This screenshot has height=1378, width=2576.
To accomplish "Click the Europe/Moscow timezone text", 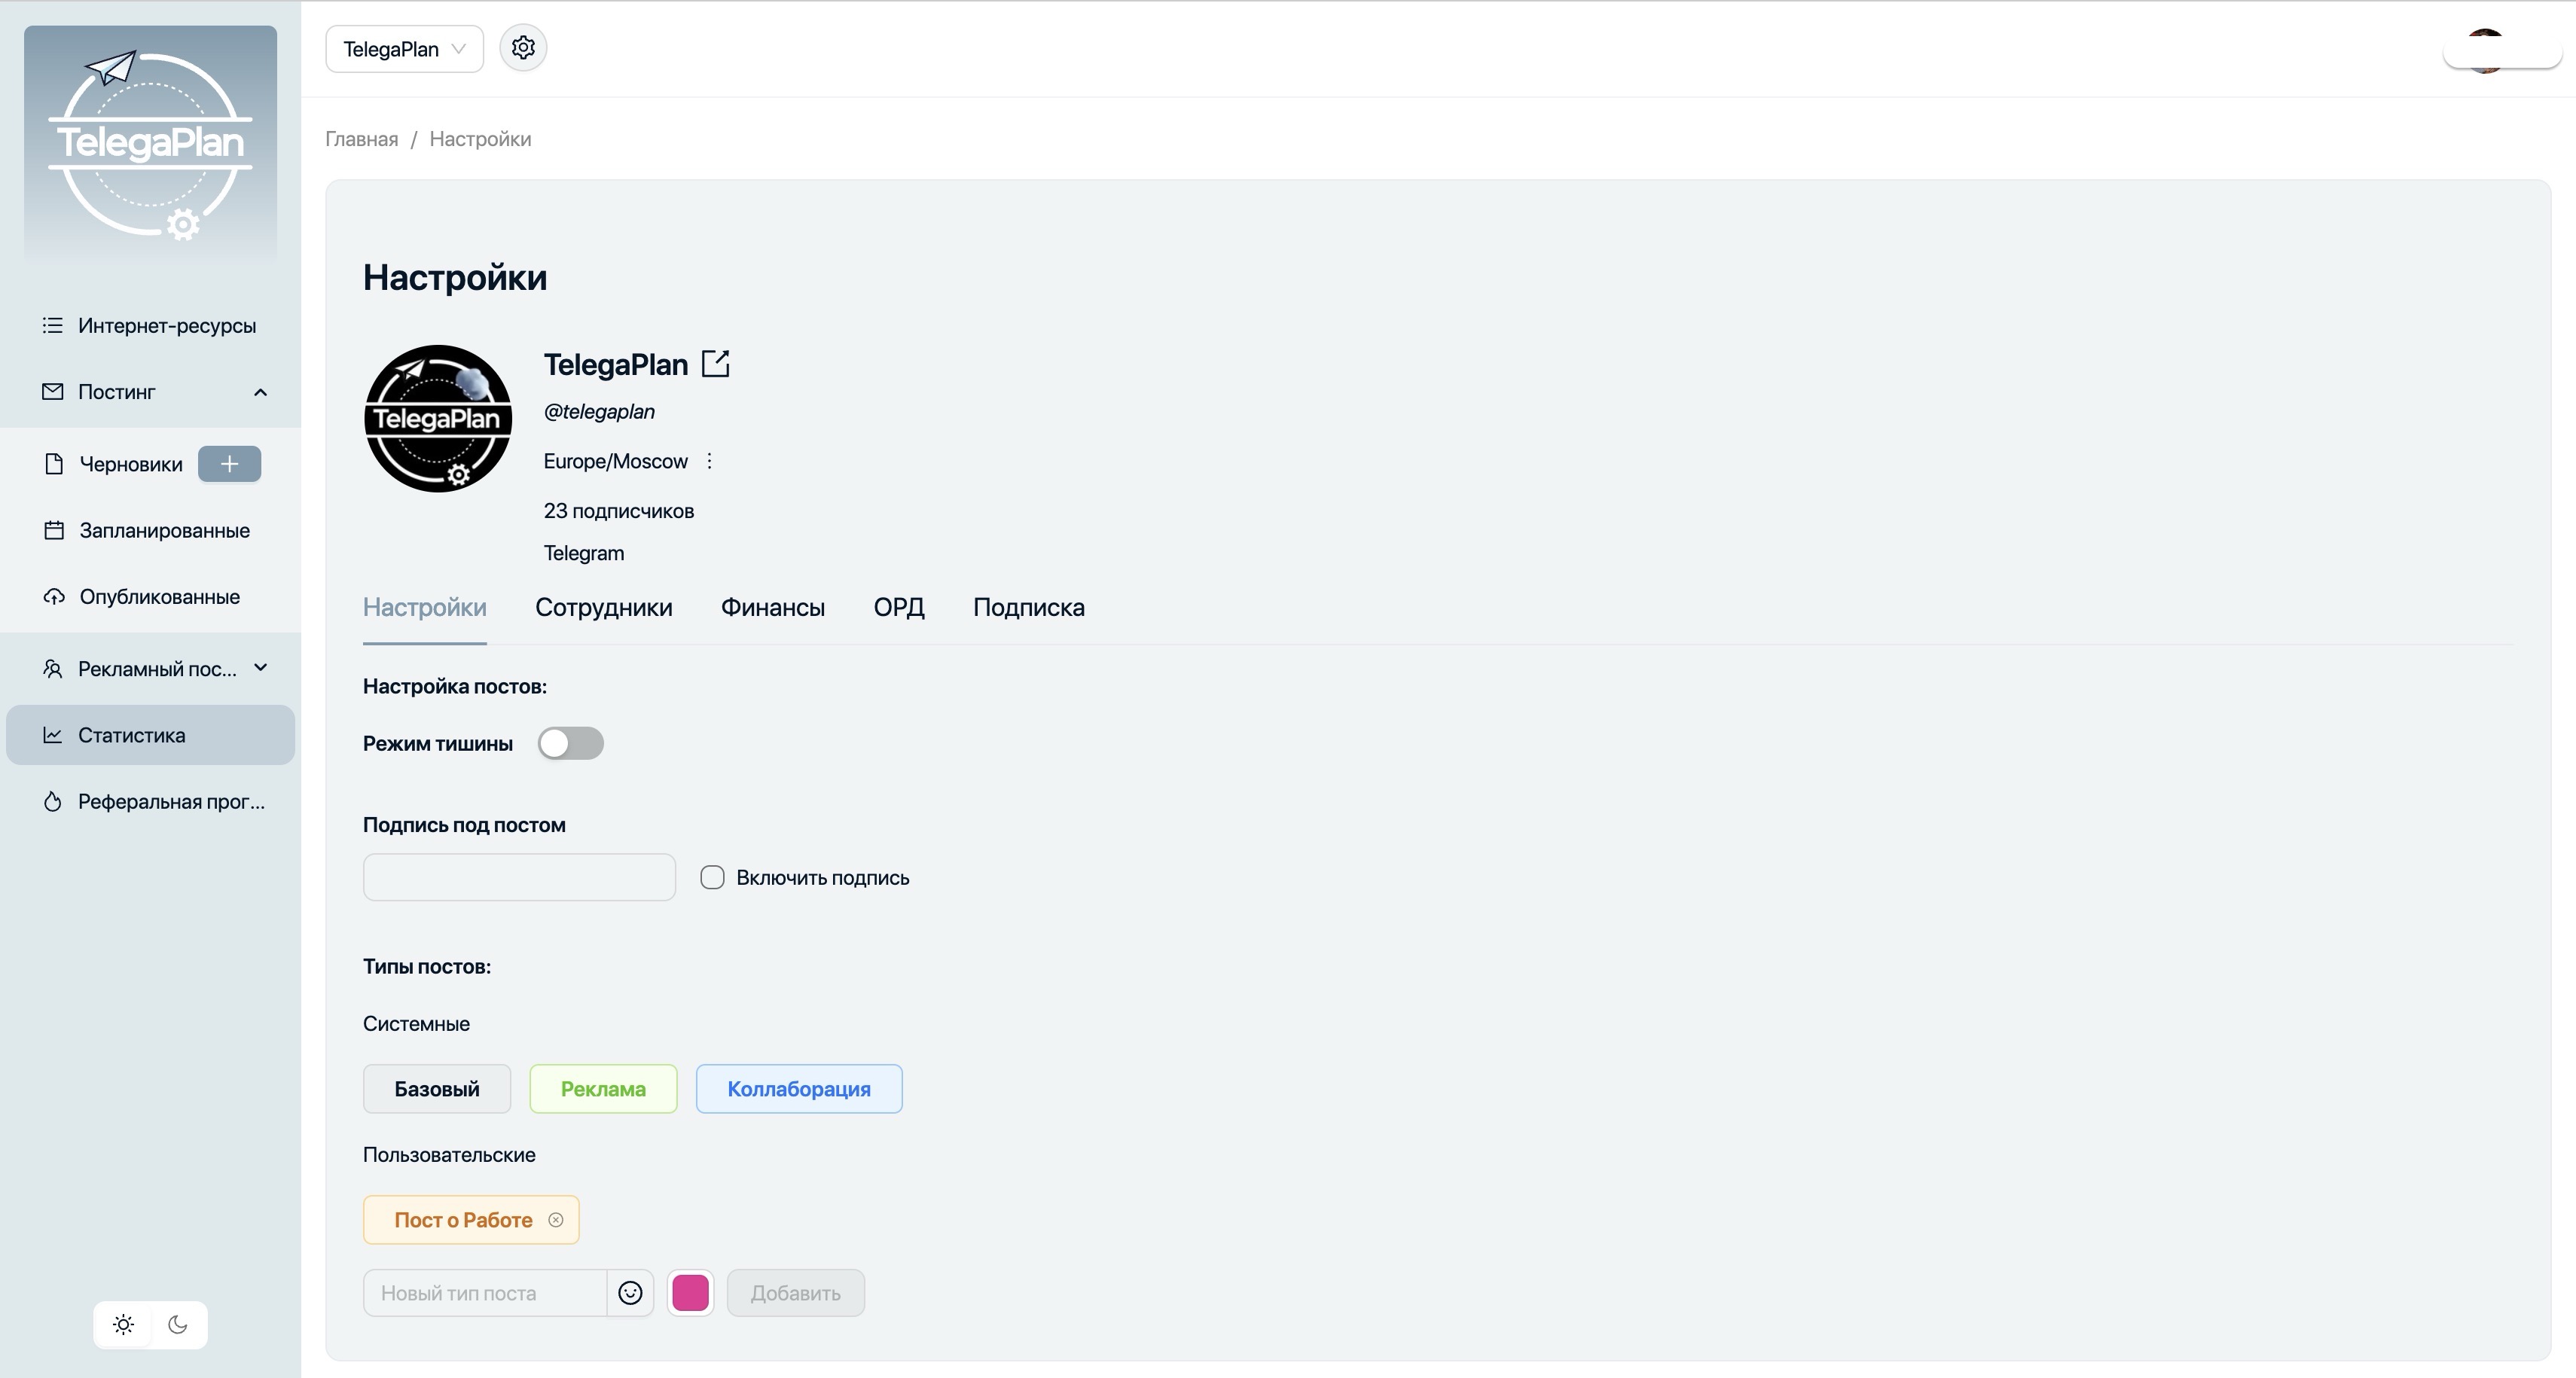I will (616, 461).
